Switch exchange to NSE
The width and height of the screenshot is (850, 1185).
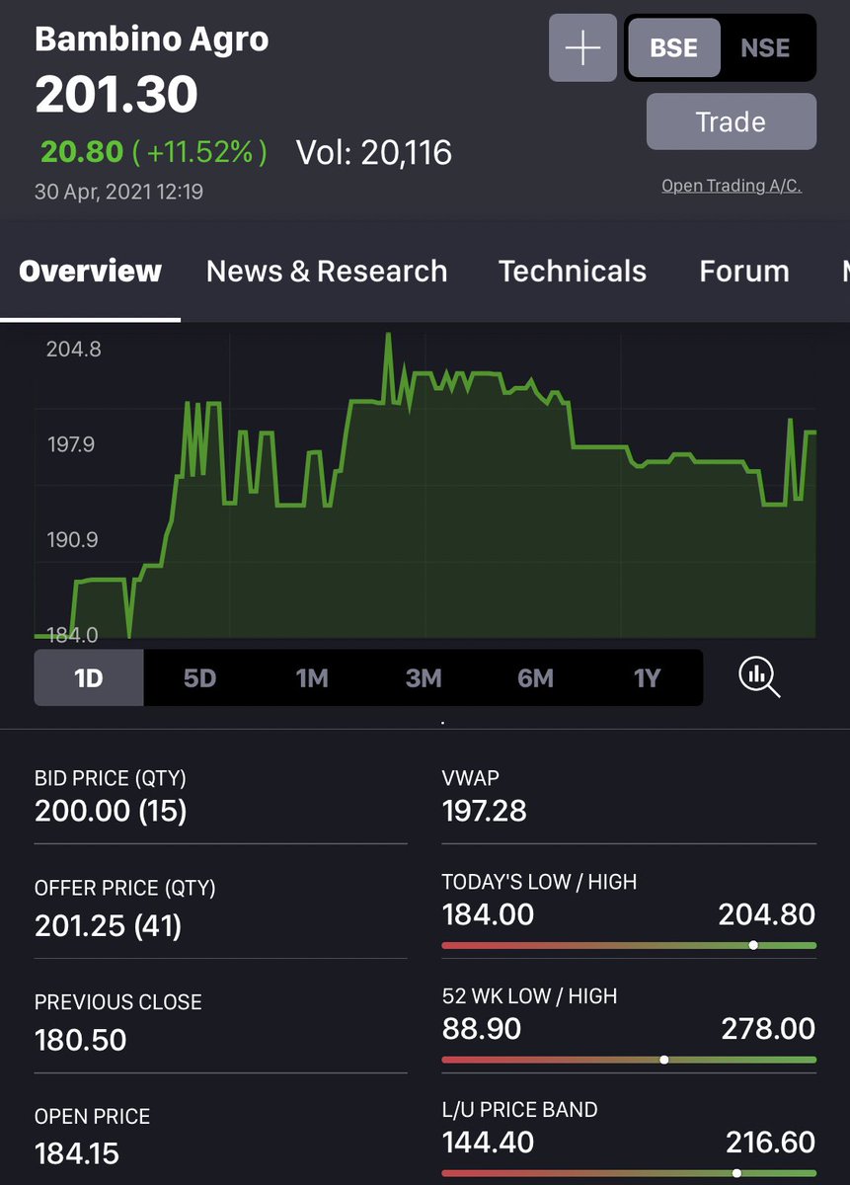click(x=765, y=47)
